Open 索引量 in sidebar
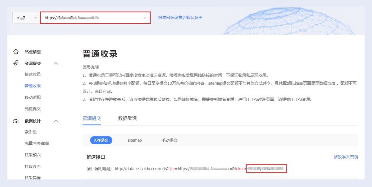Screen dimensions: 372x187 click(x=31, y=132)
